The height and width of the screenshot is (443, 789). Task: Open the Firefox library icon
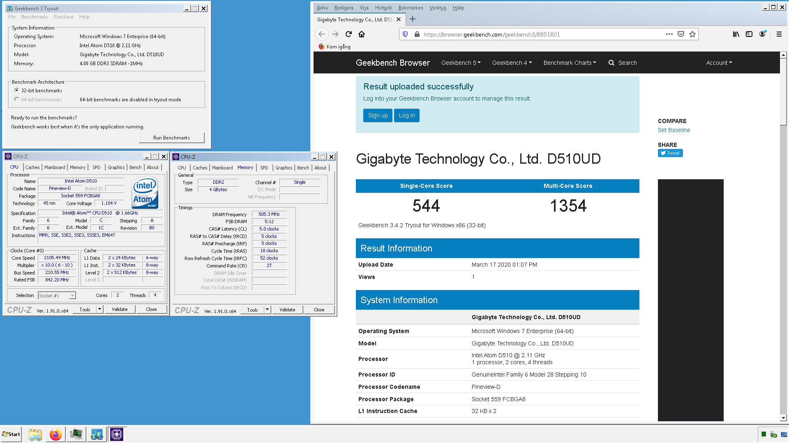tap(736, 34)
